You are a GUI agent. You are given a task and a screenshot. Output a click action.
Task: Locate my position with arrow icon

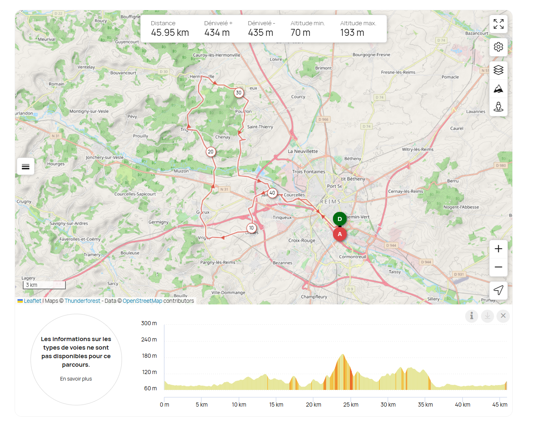(x=498, y=290)
